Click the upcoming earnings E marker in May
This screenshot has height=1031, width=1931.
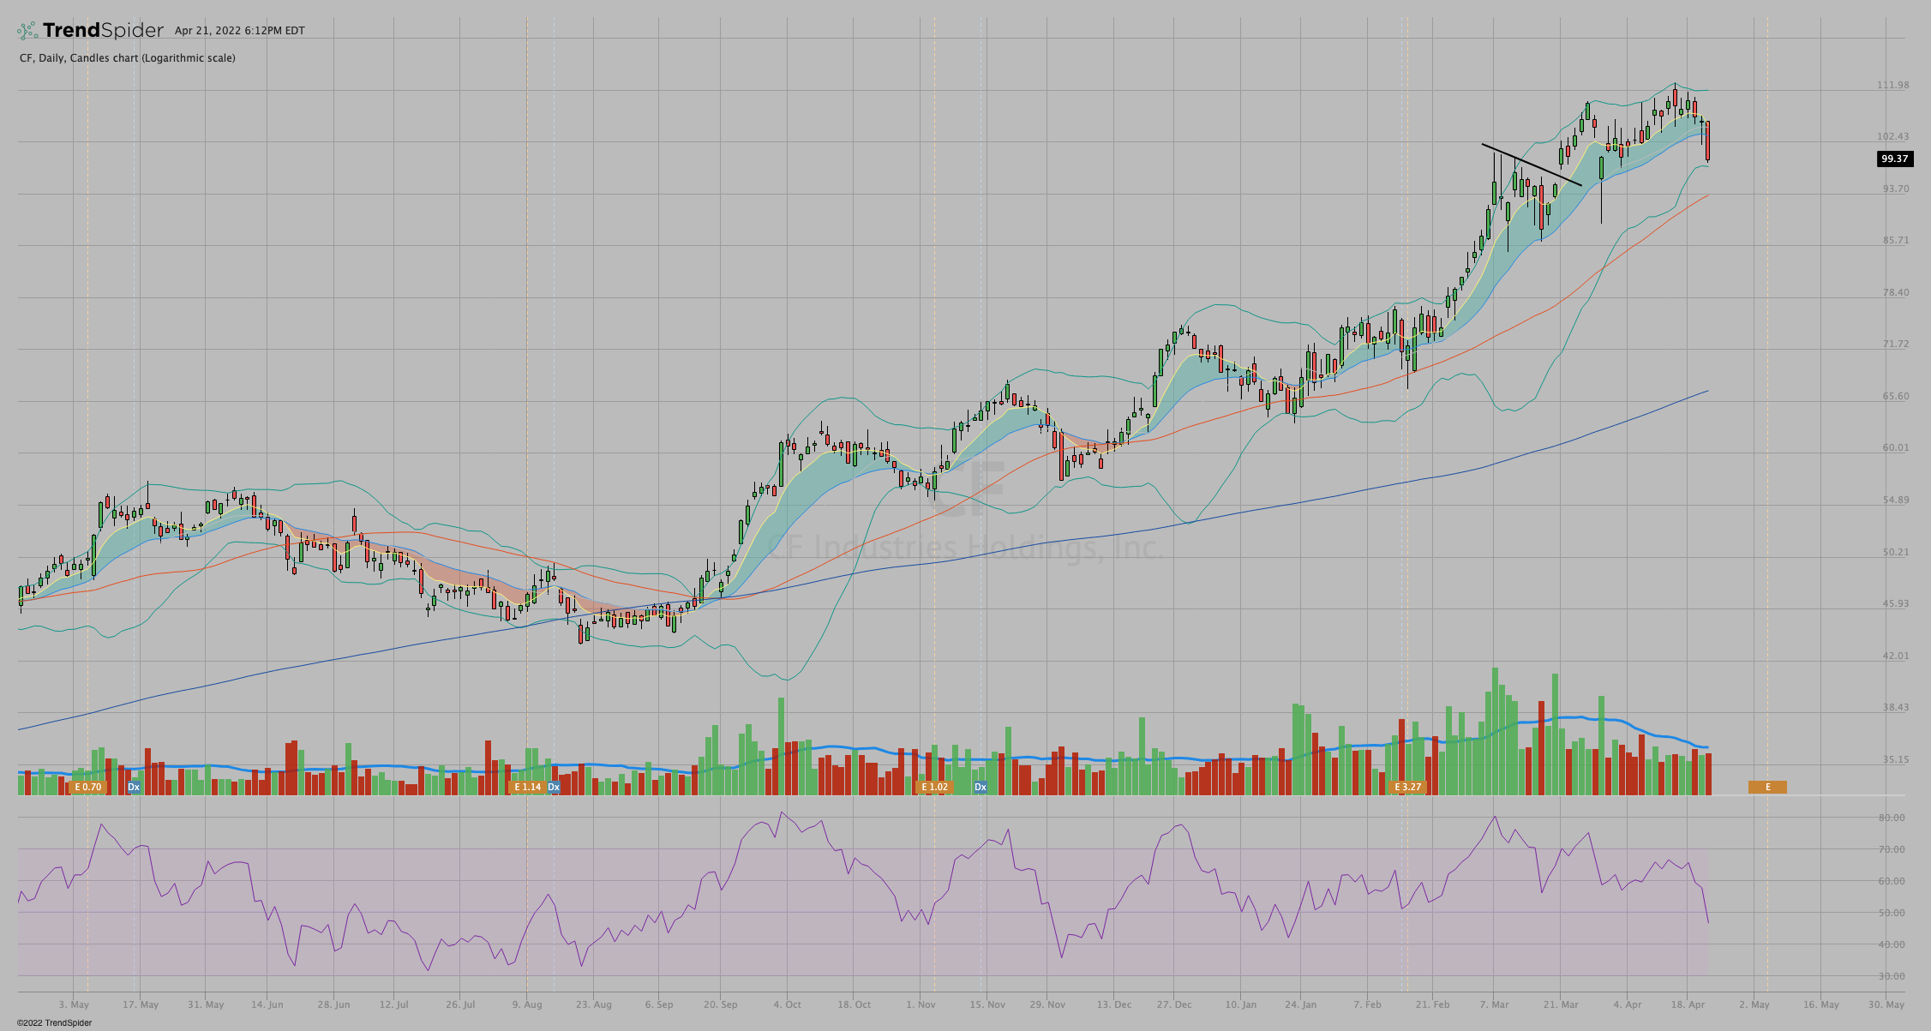coord(1767,787)
